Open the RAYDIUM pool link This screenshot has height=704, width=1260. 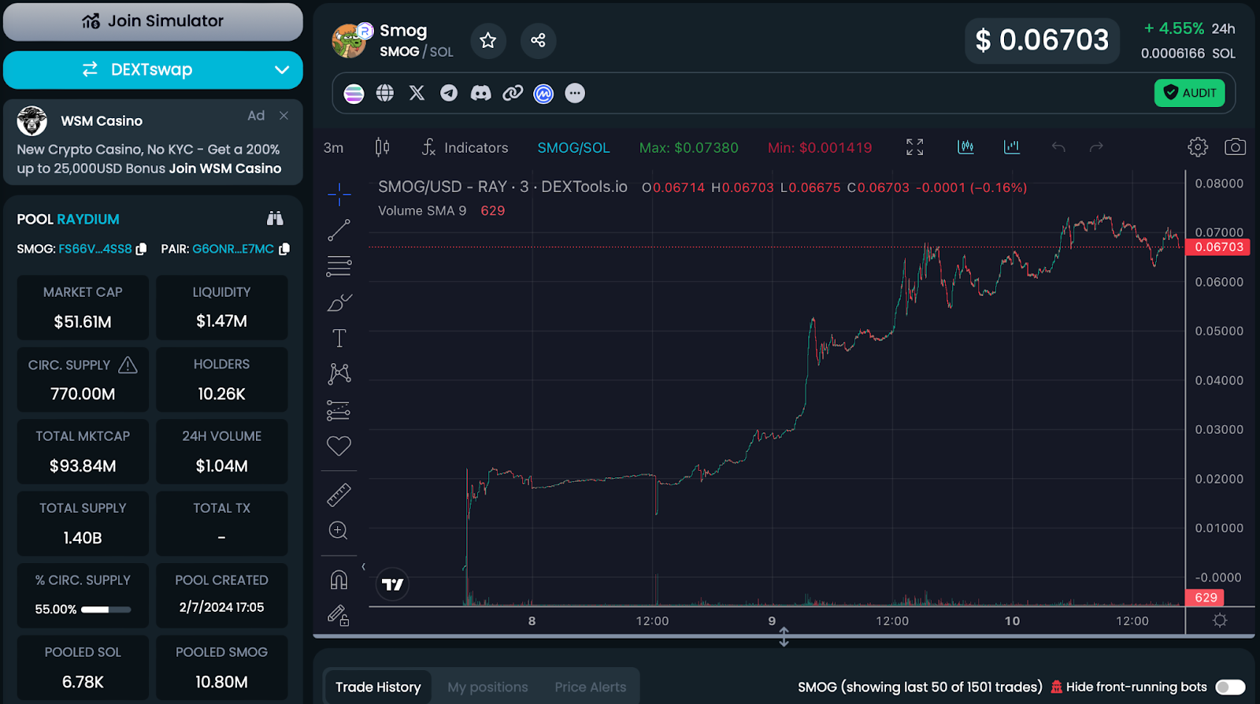pyautogui.click(x=88, y=219)
